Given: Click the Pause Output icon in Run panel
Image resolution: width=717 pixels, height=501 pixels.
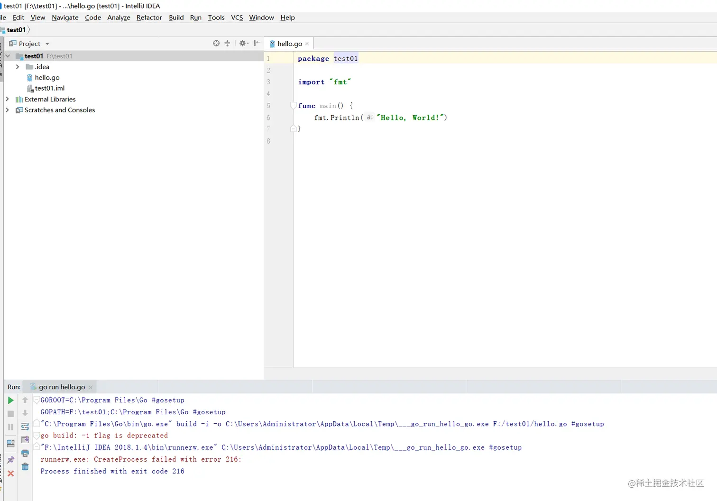Looking at the screenshot, I should point(10,427).
